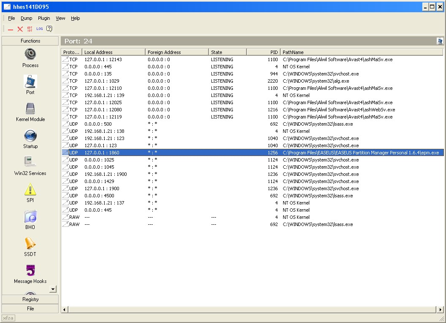This screenshot has height=323, width=446.
Task: Click the row icon for TCP 0.0.0.0 : 135
Action: tap(65, 74)
